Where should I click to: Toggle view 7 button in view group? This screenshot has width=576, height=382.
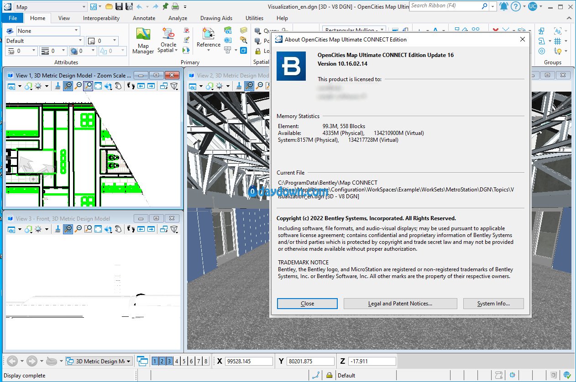pos(199,361)
